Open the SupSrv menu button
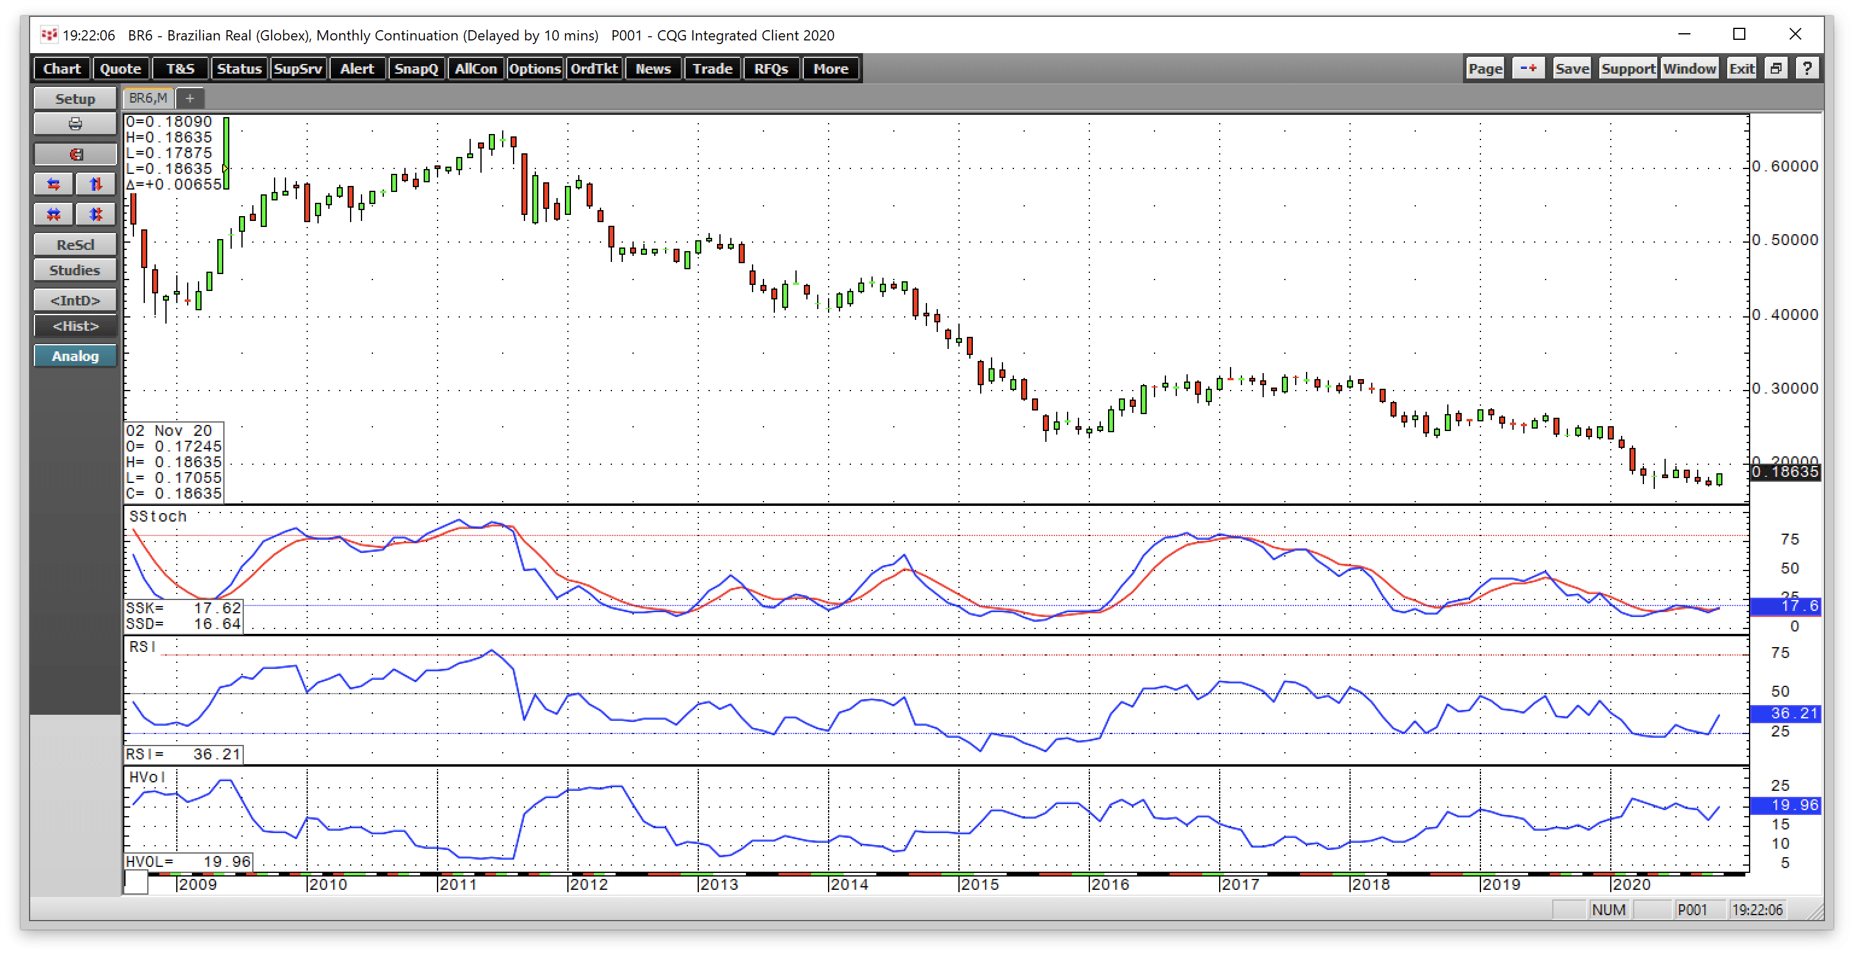Viewport: 1854px width, 955px height. click(298, 68)
